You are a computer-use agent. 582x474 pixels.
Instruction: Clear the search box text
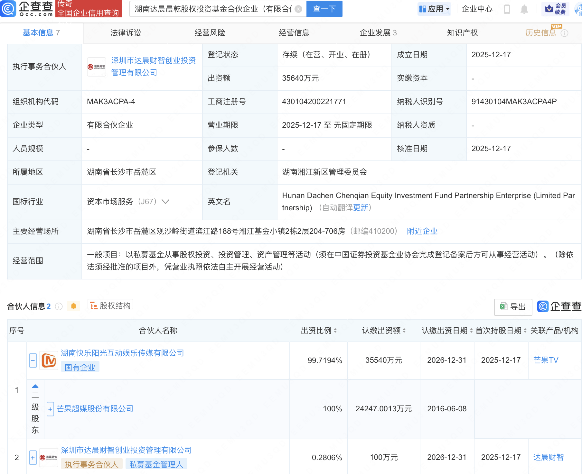click(x=298, y=9)
